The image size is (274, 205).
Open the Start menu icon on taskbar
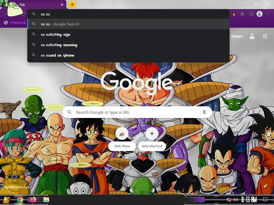[x=6, y=200]
